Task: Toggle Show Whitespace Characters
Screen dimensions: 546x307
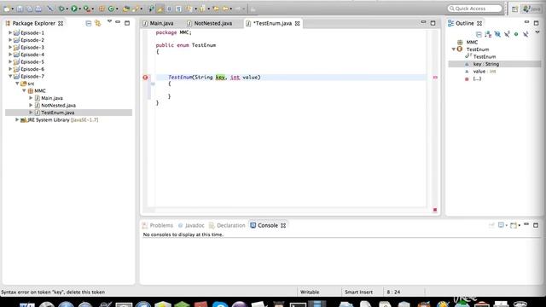Action: point(178,9)
